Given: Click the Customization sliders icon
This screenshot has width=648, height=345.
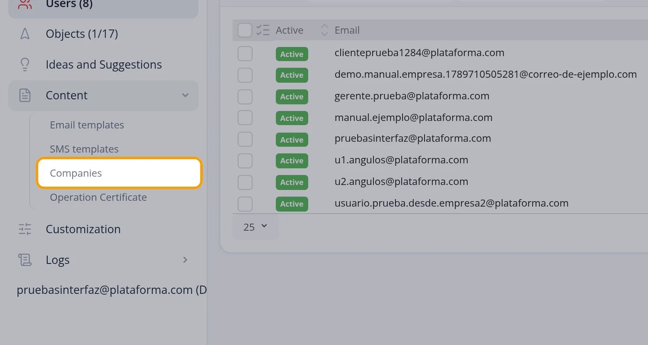Looking at the screenshot, I should click(x=25, y=229).
